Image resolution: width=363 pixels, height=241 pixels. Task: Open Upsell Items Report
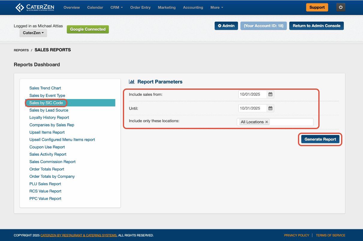coord(47,132)
